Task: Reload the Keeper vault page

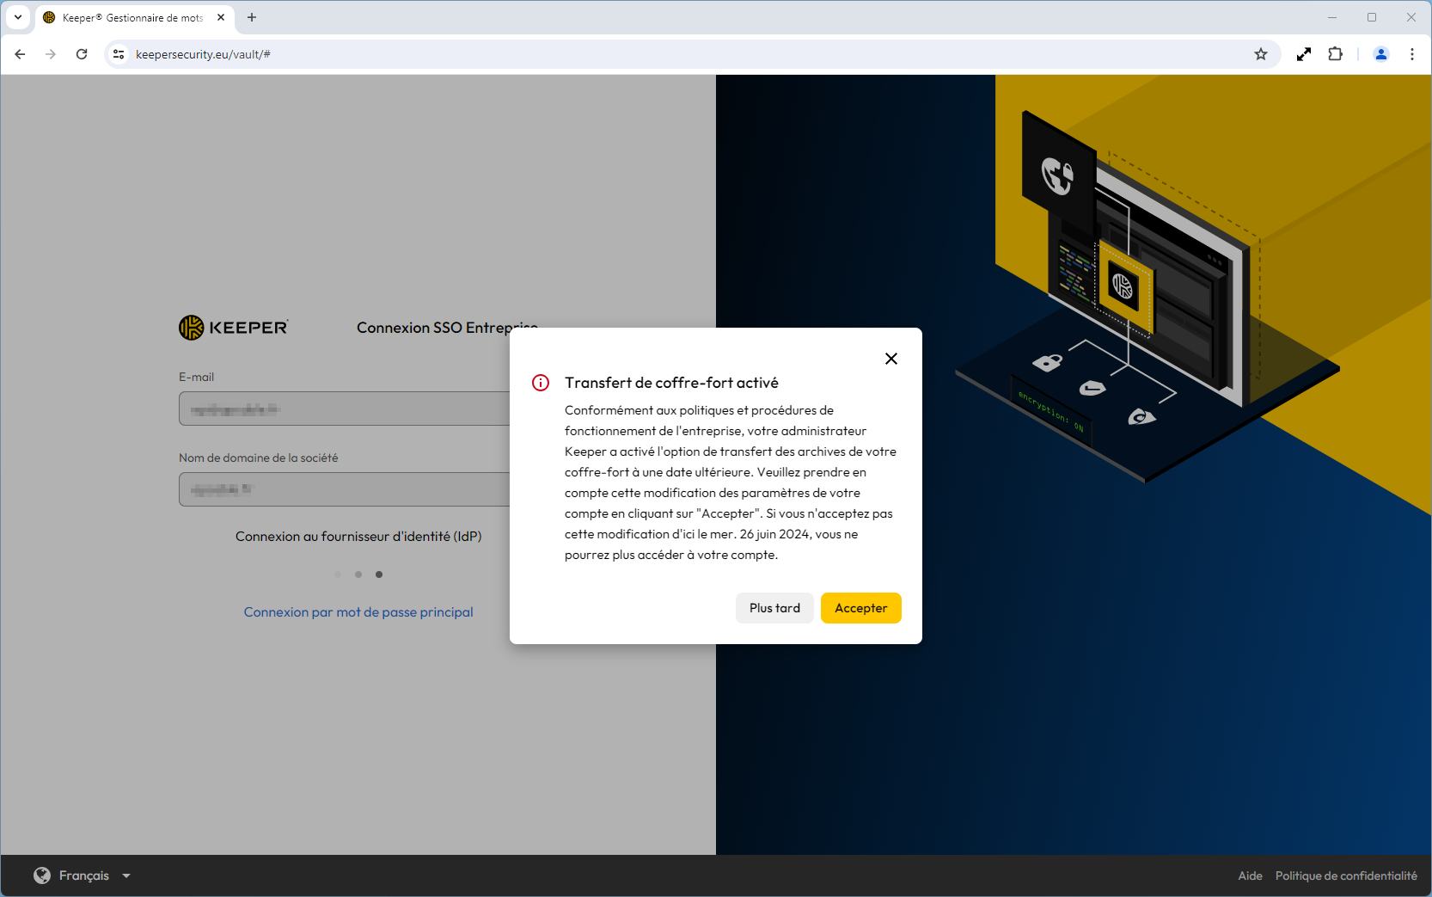Action: tap(82, 54)
